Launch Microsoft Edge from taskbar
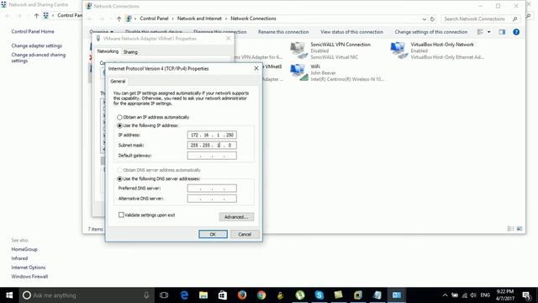The image size is (538, 303). [184, 295]
